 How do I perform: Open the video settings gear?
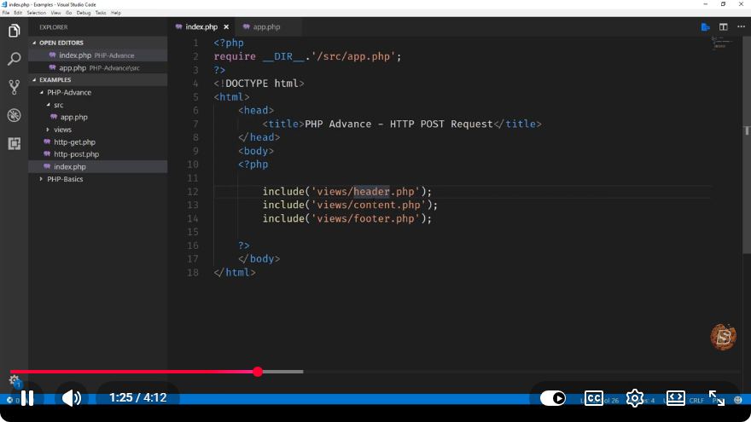635,398
